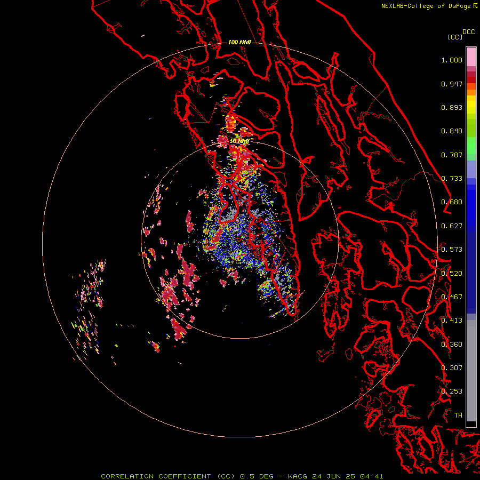Viewport: 480px width, 480px height.
Task: Click the [CC] units label
Action: (455, 37)
